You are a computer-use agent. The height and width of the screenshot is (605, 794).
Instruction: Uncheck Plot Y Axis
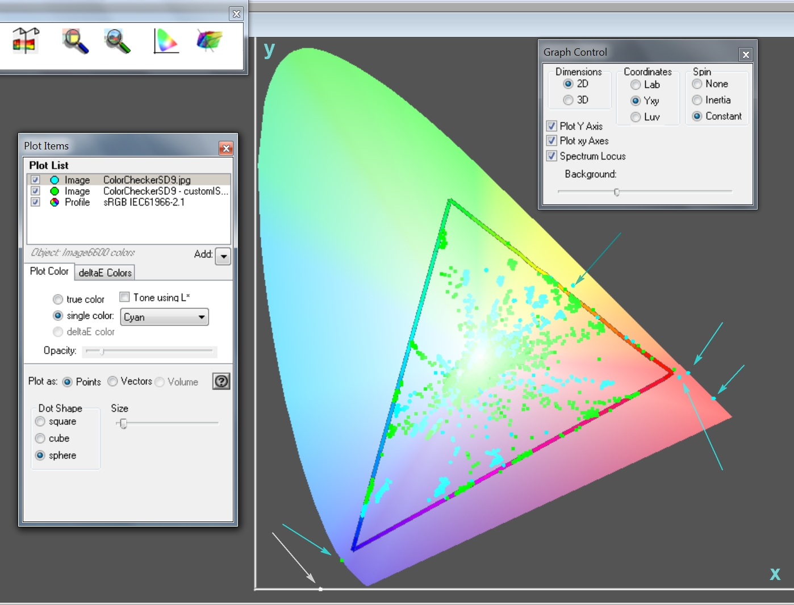pyautogui.click(x=551, y=126)
